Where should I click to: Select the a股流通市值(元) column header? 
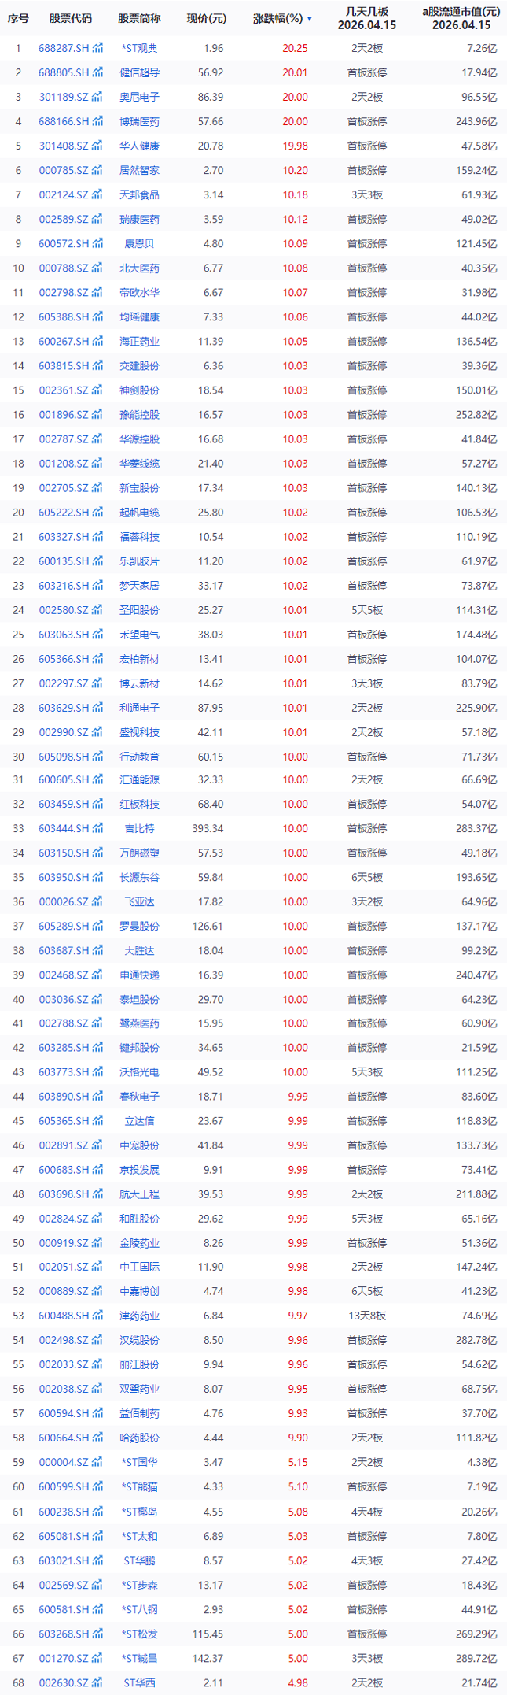[461, 12]
